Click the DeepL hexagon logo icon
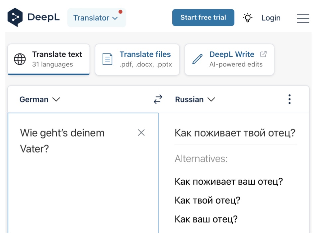The height and width of the screenshot is (237, 322). click(x=15, y=18)
